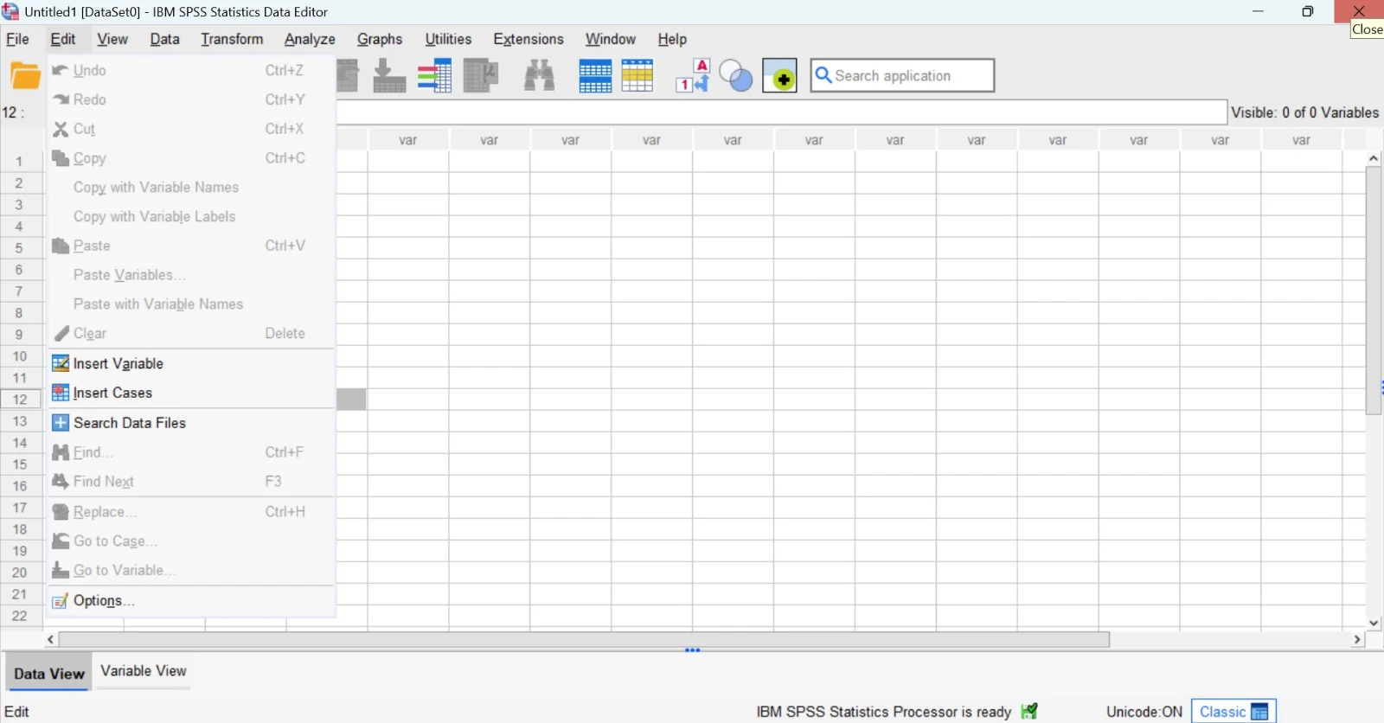The width and height of the screenshot is (1384, 723).
Task: Click the Run Descriptive Statistics toolbar icon
Action: pos(481,76)
